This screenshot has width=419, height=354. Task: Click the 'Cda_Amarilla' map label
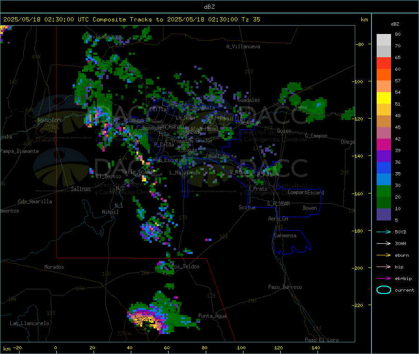pos(35,201)
